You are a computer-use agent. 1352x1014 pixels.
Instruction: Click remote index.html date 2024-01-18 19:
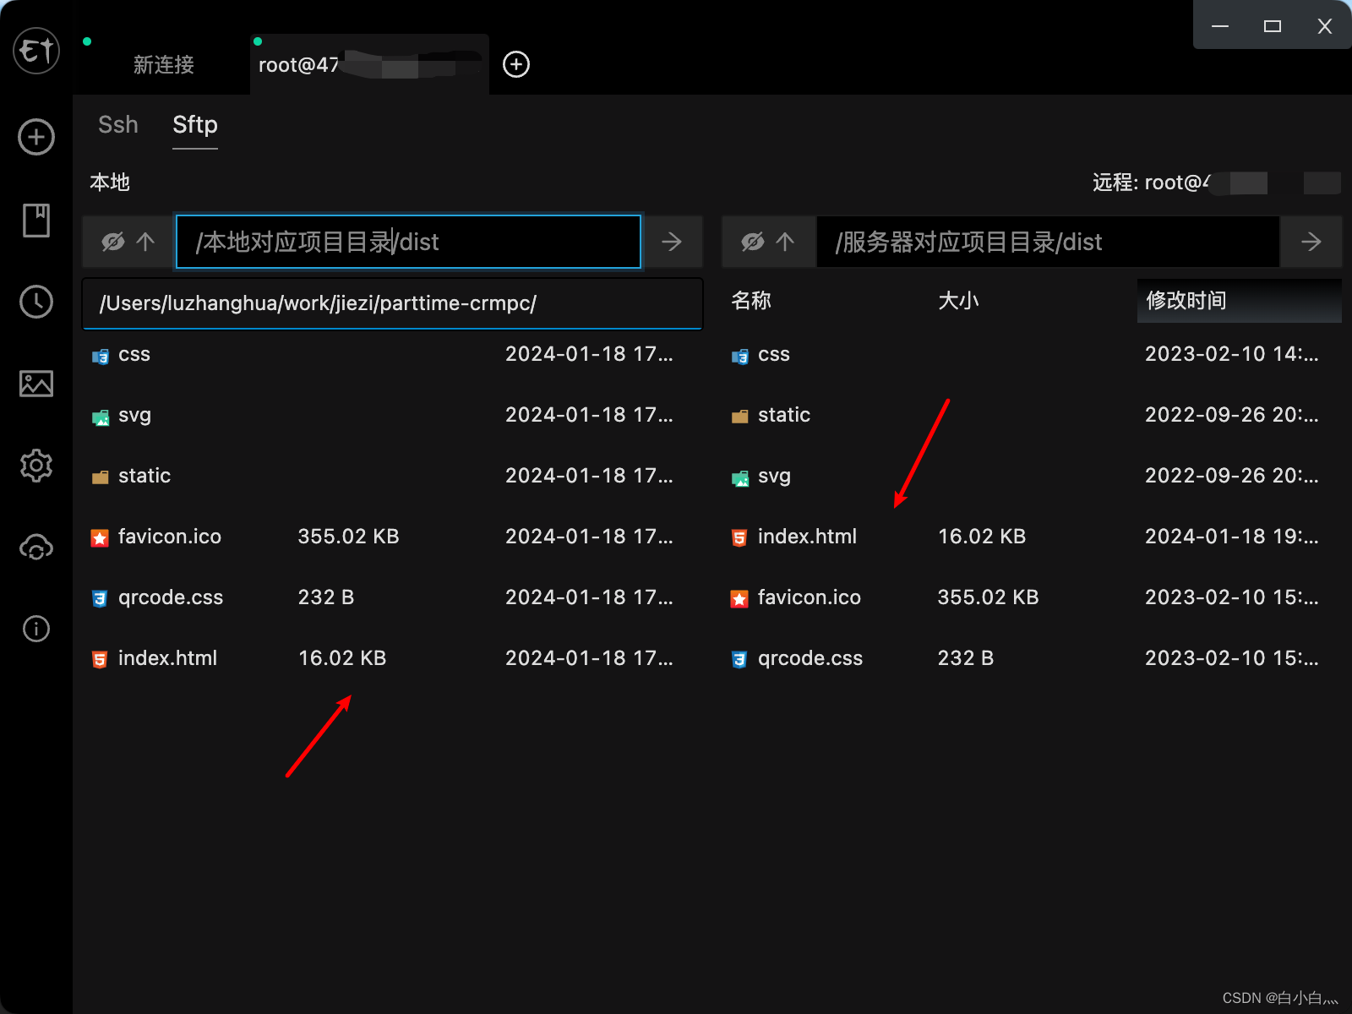click(x=1232, y=537)
